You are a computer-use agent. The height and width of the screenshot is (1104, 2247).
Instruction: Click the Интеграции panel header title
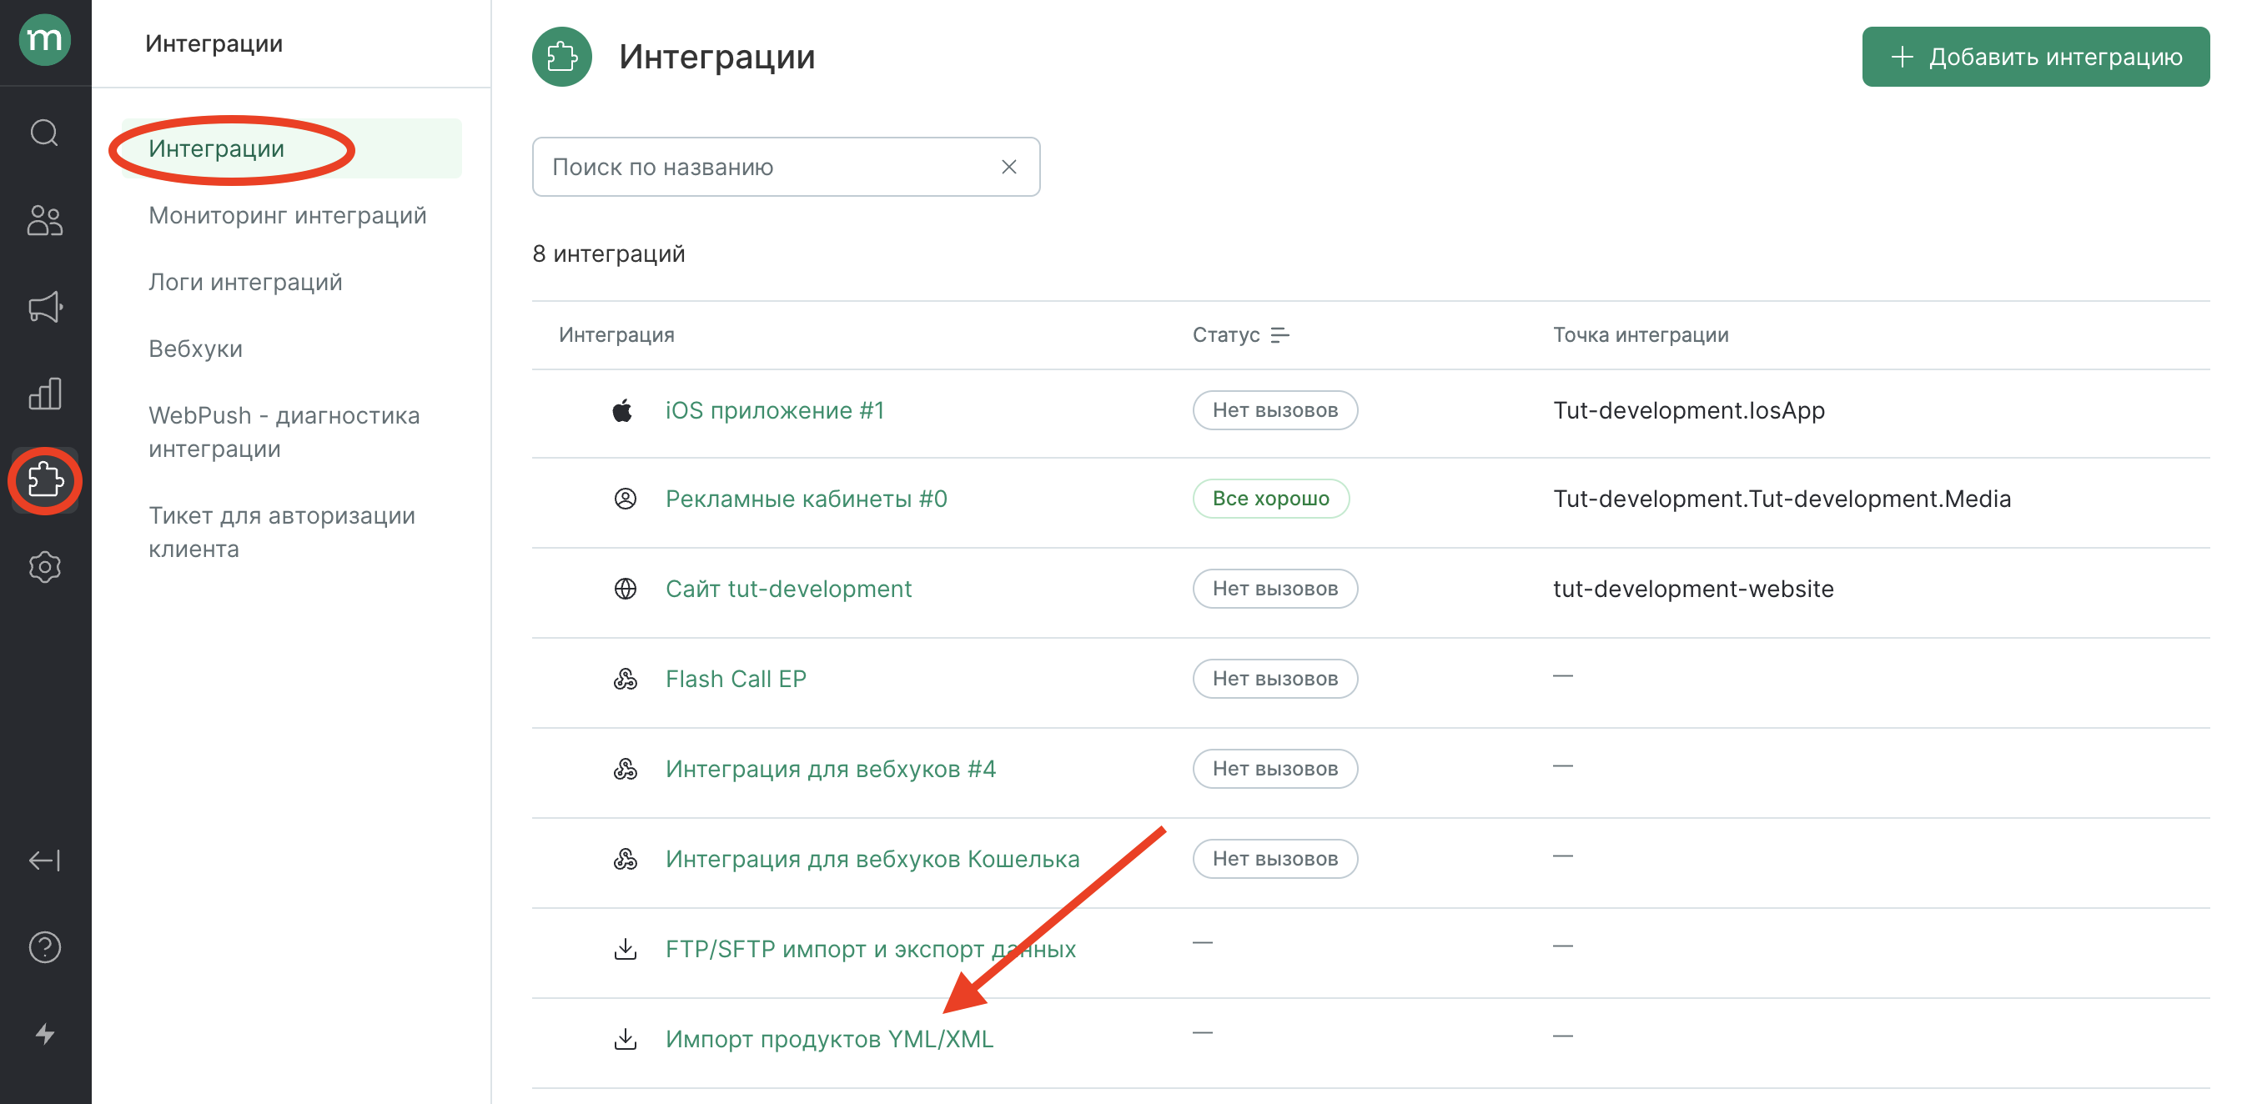coord(214,43)
